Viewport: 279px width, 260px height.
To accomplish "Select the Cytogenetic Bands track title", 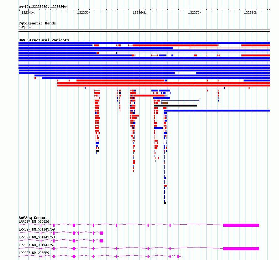I will point(37,23).
